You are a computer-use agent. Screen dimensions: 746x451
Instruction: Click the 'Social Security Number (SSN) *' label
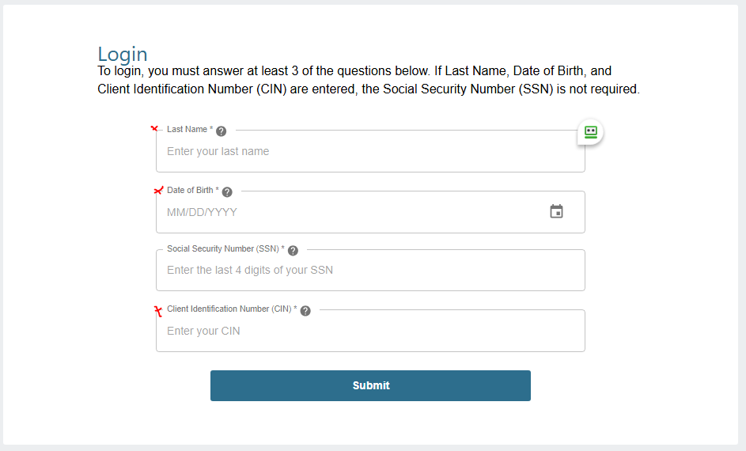[225, 249]
